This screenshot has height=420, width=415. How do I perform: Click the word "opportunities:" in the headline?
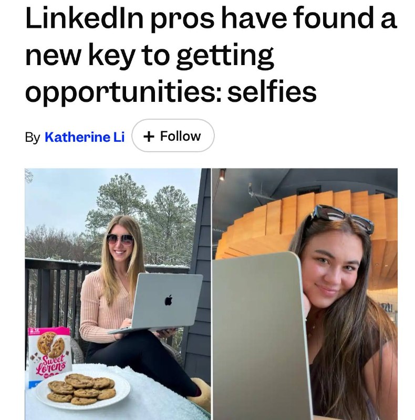[123, 93]
